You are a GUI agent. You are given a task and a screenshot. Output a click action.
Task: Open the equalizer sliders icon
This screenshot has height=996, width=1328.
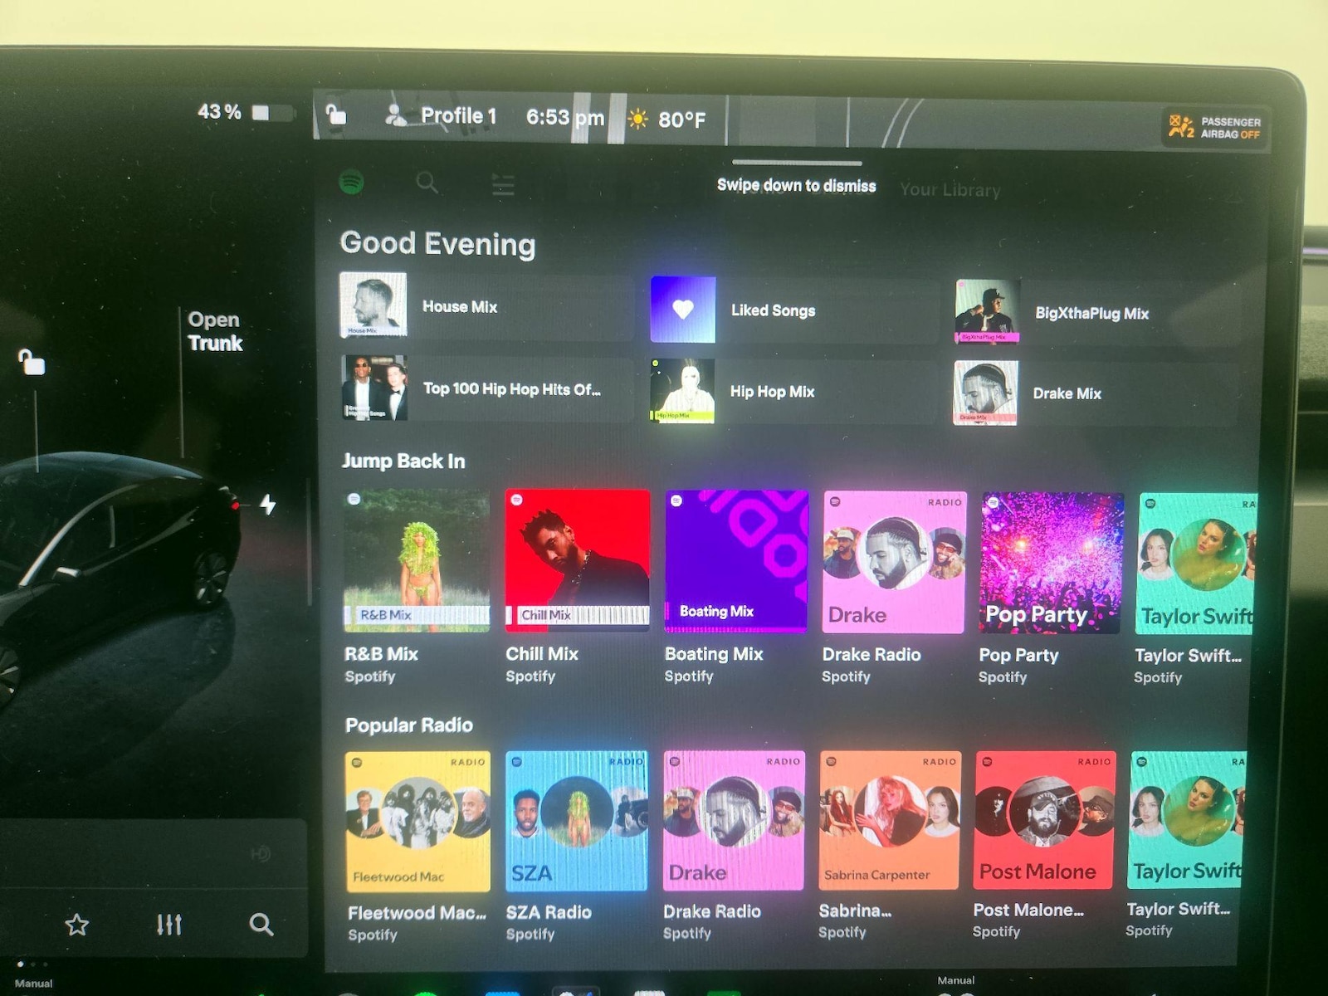169,924
